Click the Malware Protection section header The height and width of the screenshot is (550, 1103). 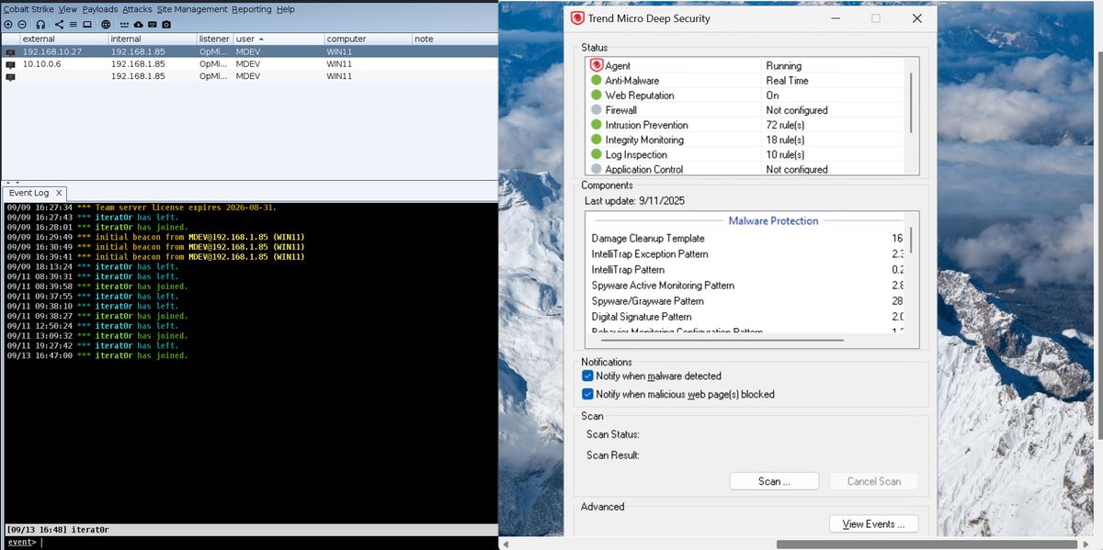coord(773,220)
